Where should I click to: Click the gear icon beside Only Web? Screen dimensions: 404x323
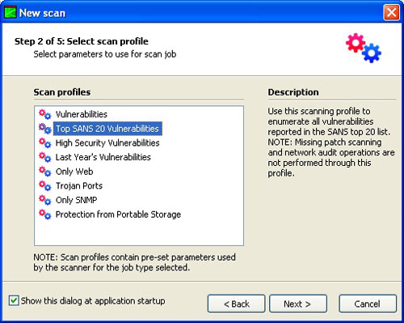44,172
